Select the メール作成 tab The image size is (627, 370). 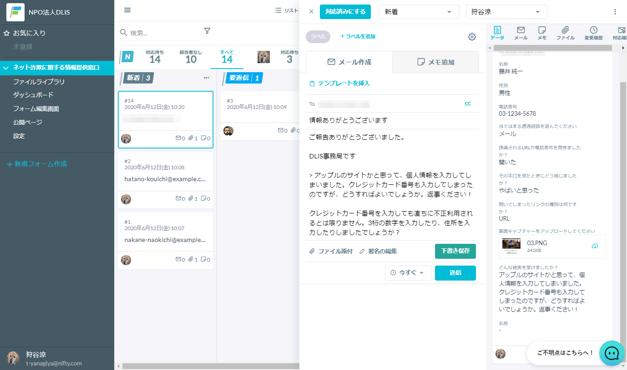349,62
